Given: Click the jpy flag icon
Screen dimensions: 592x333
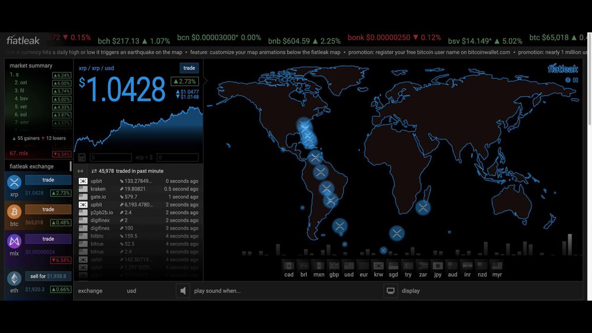Looking at the screenshot, I should [x=438, y=265].
